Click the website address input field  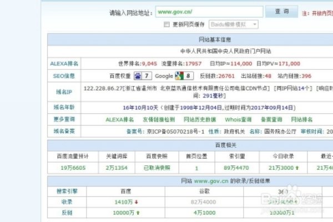tap(209, 12)
